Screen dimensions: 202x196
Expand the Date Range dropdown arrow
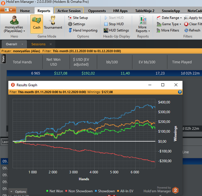coord(181,18)
